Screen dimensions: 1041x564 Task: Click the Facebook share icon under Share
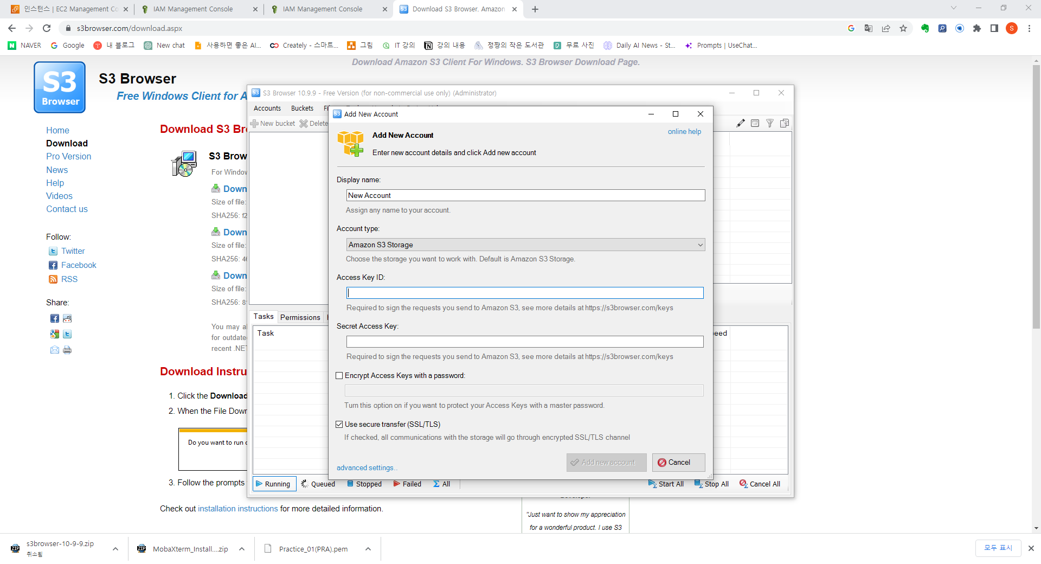pos(55,318)
